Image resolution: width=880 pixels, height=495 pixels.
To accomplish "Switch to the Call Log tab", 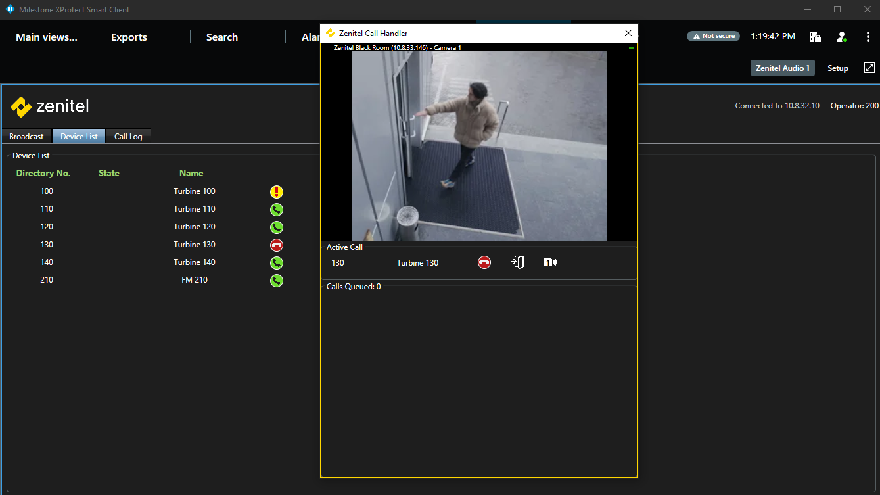I will (128, 136).
